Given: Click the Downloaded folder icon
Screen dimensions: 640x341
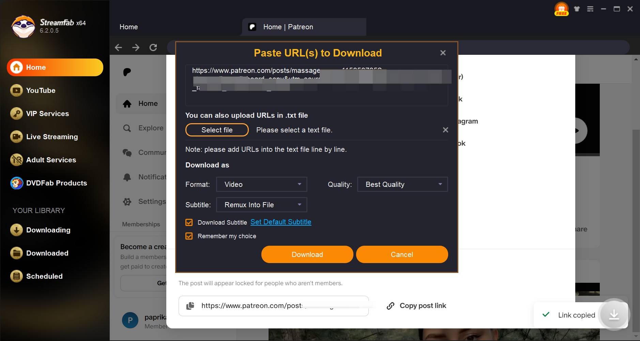Looking at the screenshot, I should 16,253.
